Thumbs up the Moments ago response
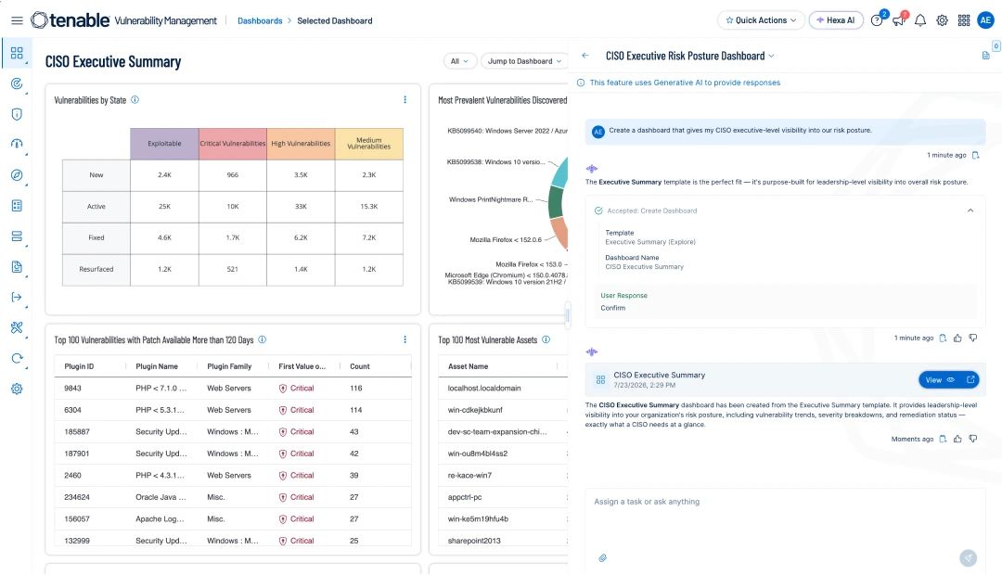Image resolution: width=1002 pixels, height=575 pixels. pos(957,439)
